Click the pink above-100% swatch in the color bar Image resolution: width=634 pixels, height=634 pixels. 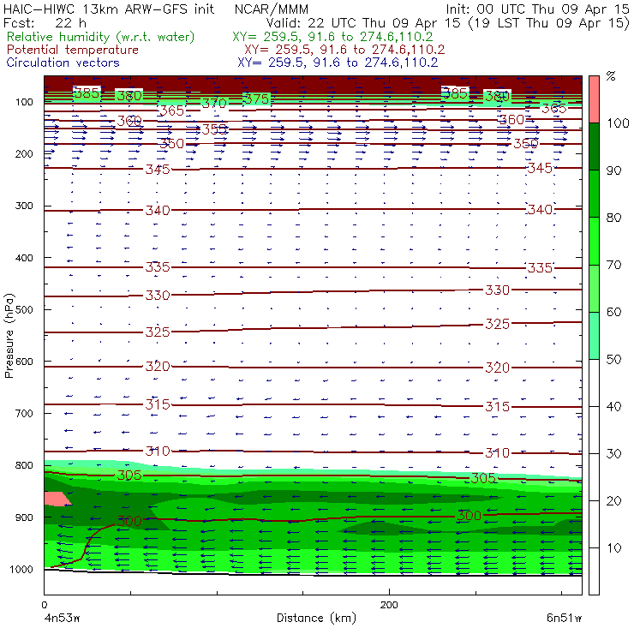point(594,99)
